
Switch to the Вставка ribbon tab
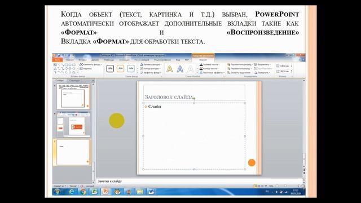[x=83, y=60]
